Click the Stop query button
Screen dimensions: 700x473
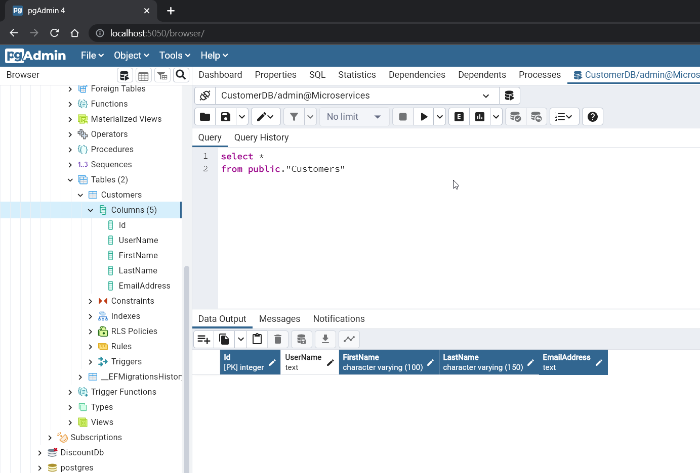tap(403, 117)
